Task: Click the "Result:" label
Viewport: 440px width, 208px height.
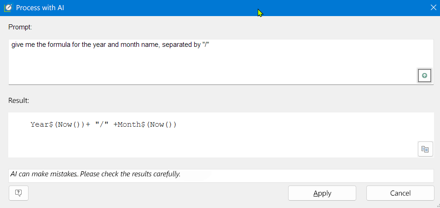Action: (19, 100)
